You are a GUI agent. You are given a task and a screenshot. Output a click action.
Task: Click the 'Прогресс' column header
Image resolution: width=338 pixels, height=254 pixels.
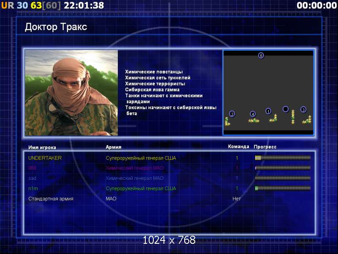(x=265, y=147)
